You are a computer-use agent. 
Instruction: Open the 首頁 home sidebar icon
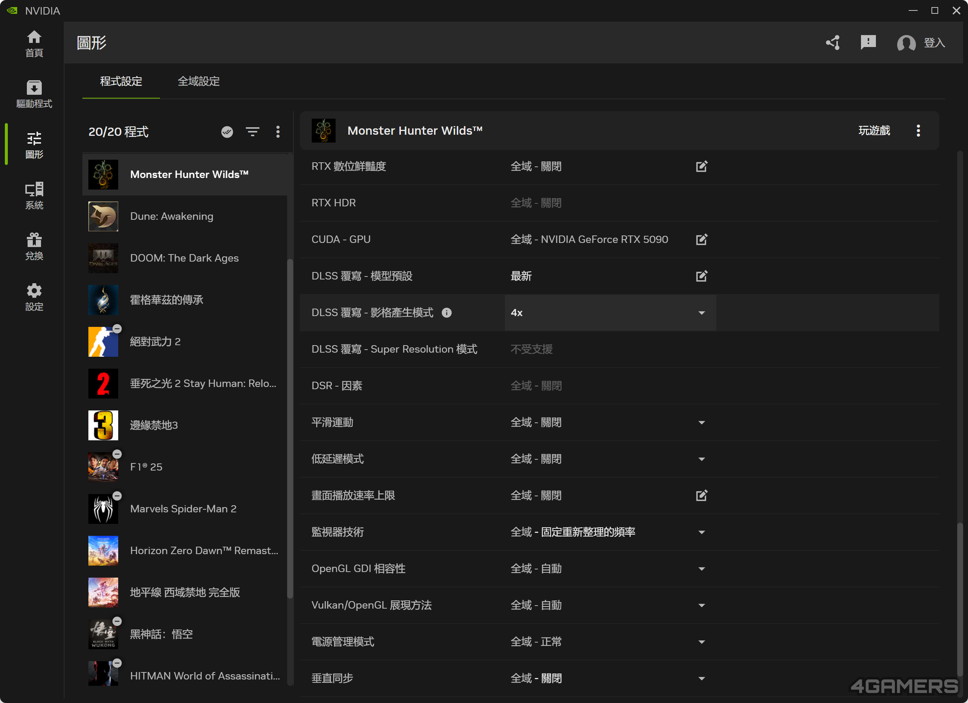(34, 43)
